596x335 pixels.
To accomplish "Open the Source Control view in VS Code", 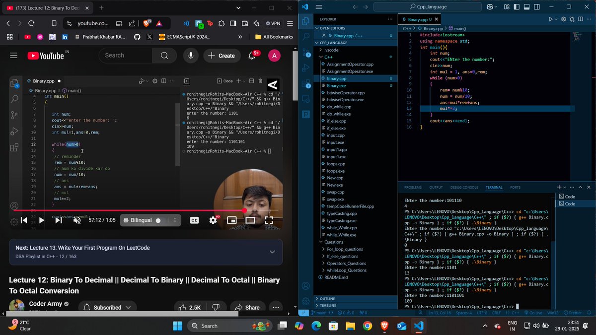I will [x=305, y=52].
